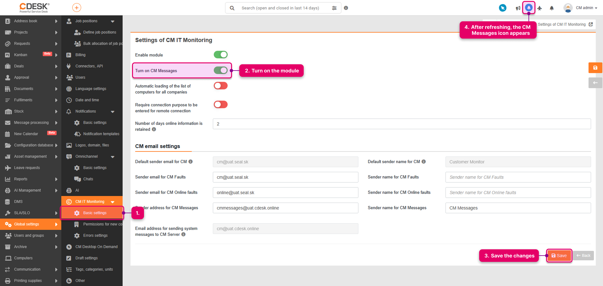Viewport: 603px width, 286px height.
Task: Click the magnifier search icon
Action: click(x=232, y=8)
